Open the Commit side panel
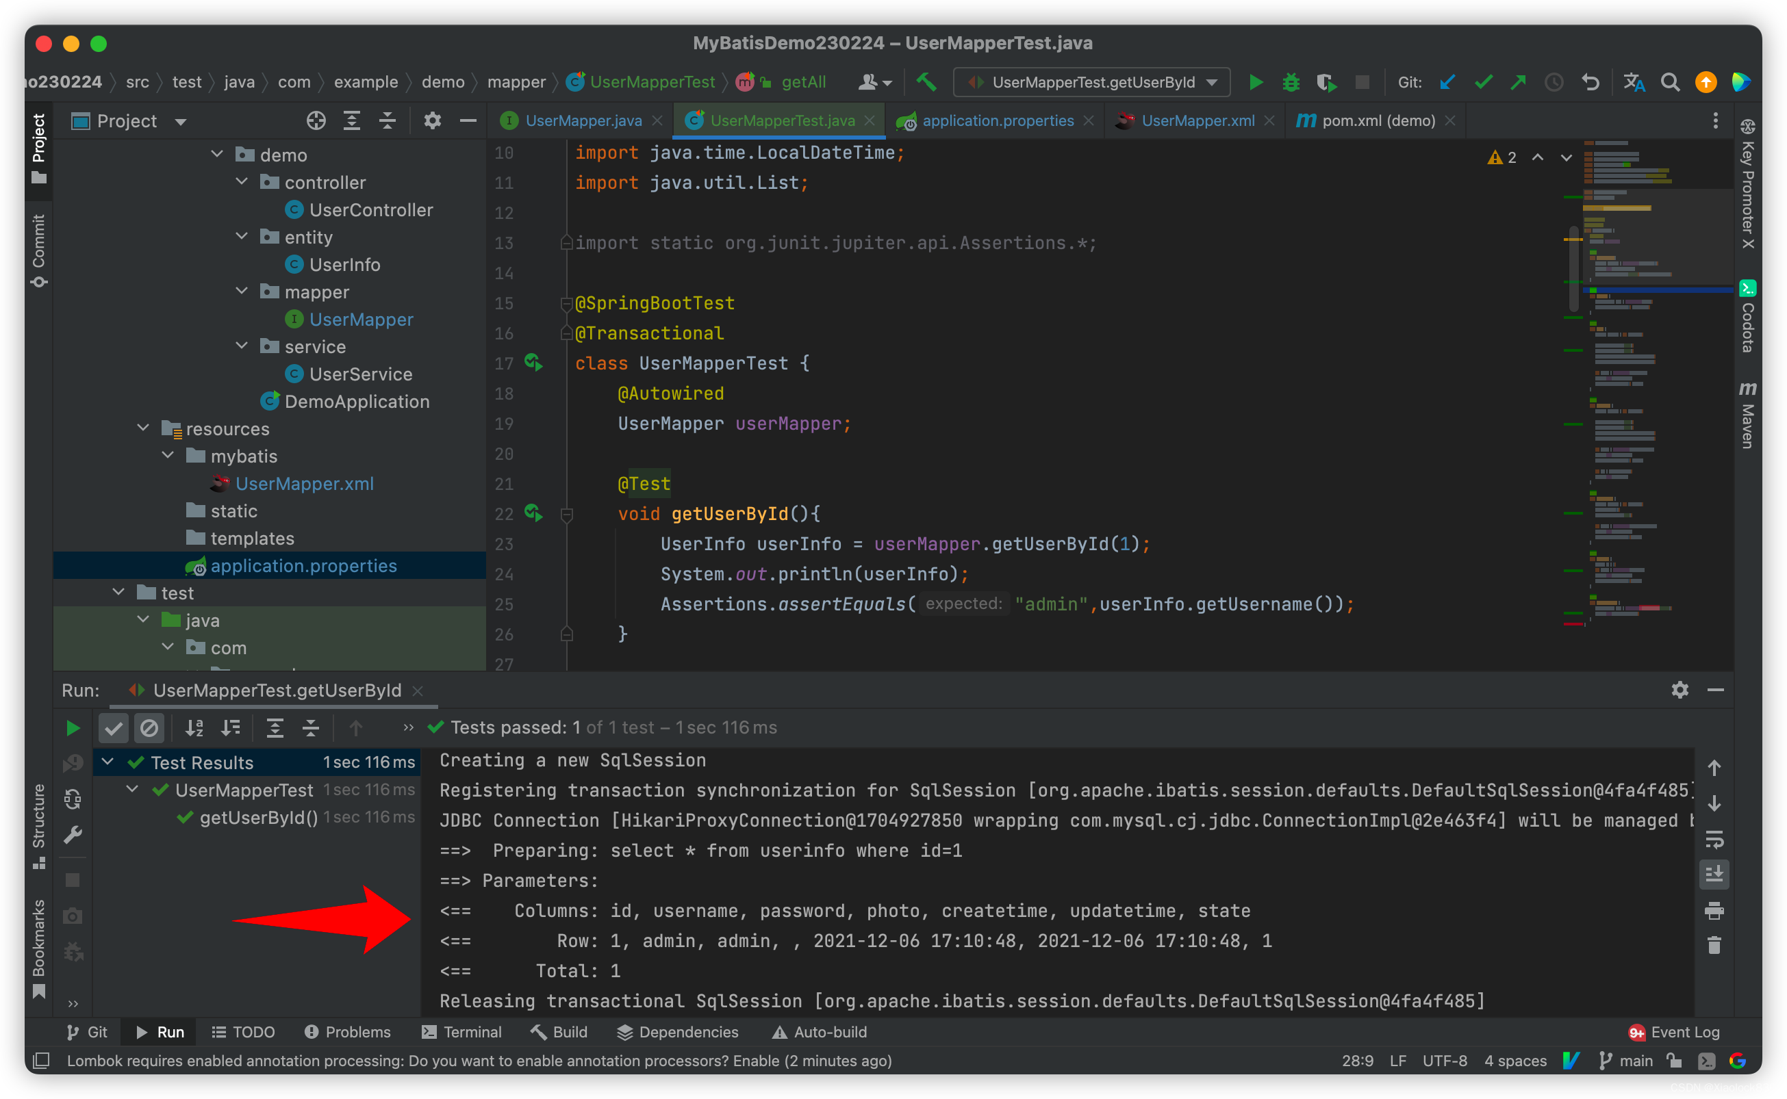Image resolution: width=1787 pixels, height=1099 pixels. (38, 250)
